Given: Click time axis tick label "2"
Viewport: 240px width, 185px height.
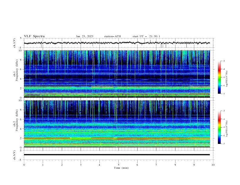Looking at the screenshot, I should 62,165.
